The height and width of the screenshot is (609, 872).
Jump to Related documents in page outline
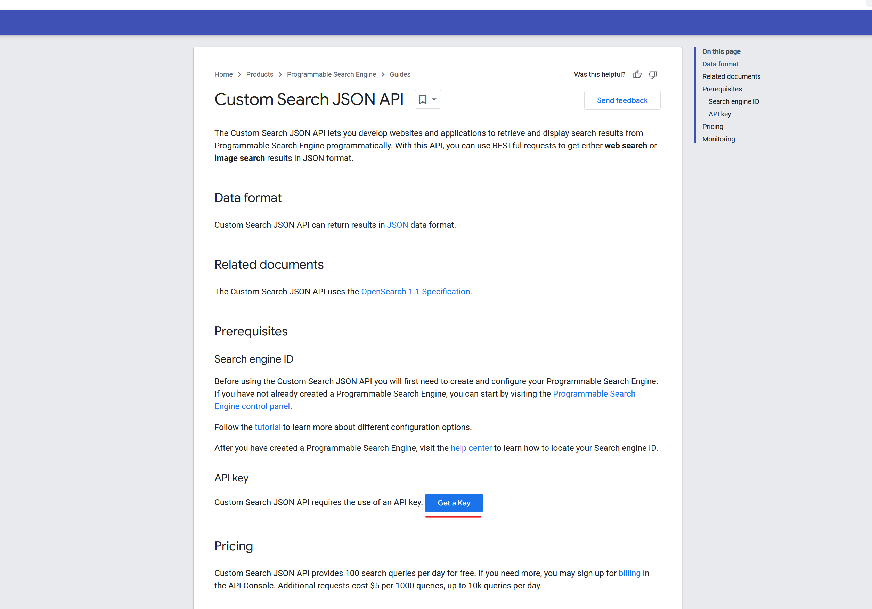(x=731, y=76)
